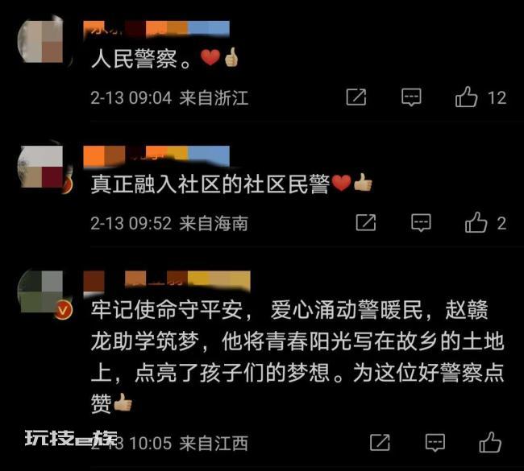Select the long comment about 赵赣龙助学筑梦

coord(297,357)
